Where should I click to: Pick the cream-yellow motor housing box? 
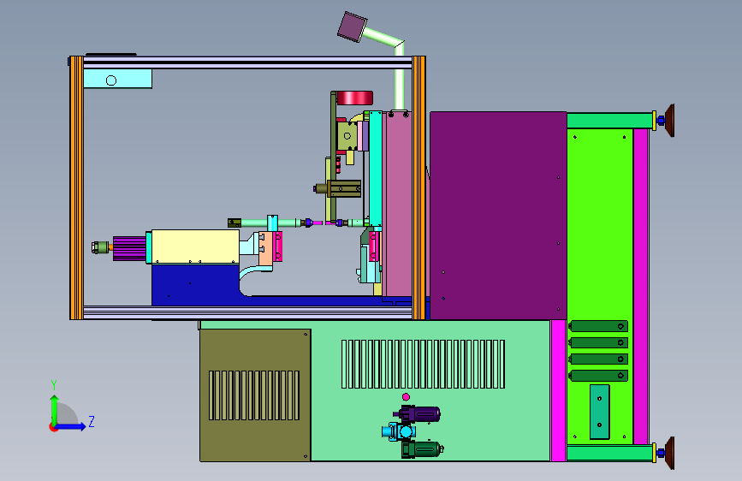click(195, 246)
